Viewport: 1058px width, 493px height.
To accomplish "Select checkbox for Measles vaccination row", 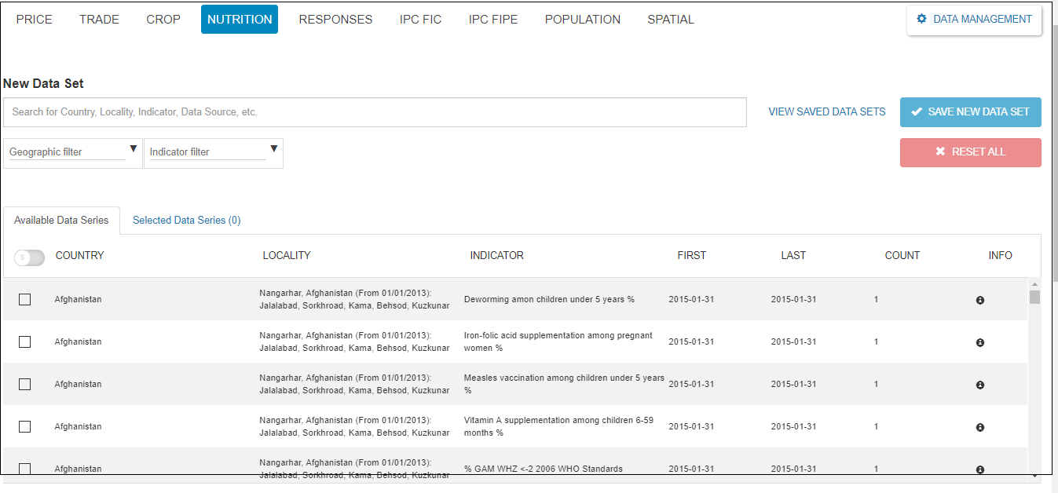I will (x=25, y=384).
